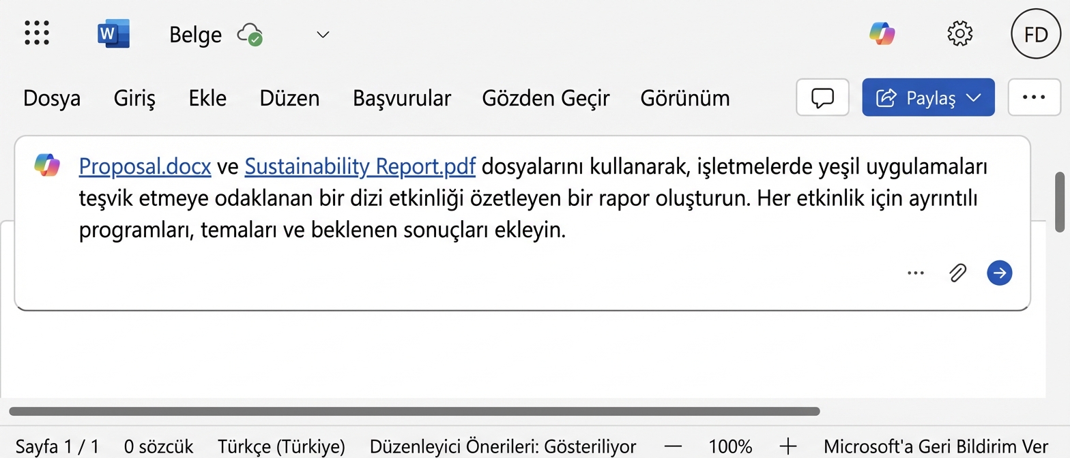Attach a file using the paperclip icon
Viewport: 1070px width, 458px height.
pos(957,273)
